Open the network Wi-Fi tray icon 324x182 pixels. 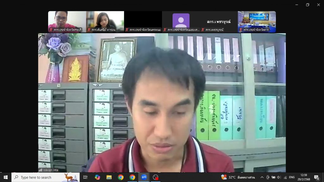285,177
